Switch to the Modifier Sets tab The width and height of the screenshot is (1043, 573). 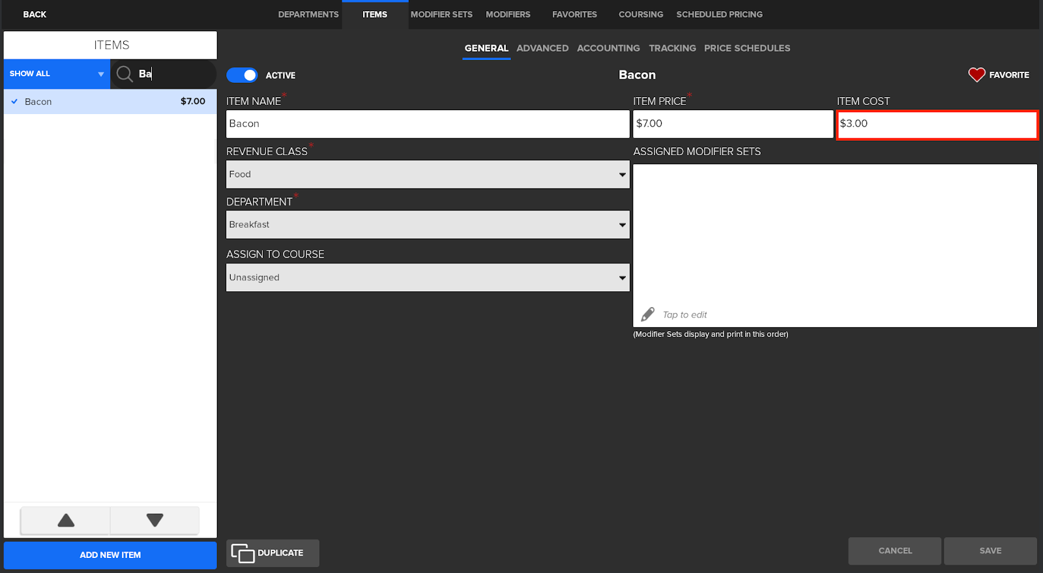441,14
